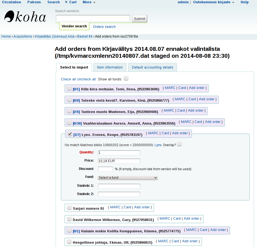This screenshot has width=257, height=247.
Task: Click the Koha logo
Action: (25, 17)
